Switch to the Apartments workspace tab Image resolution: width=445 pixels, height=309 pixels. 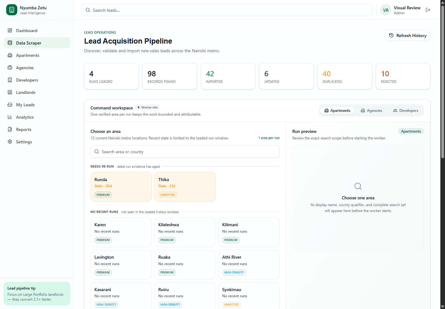point(337,111)
